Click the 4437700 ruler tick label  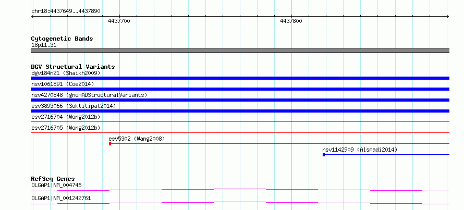pyautogui.click(x=119, y=21)
